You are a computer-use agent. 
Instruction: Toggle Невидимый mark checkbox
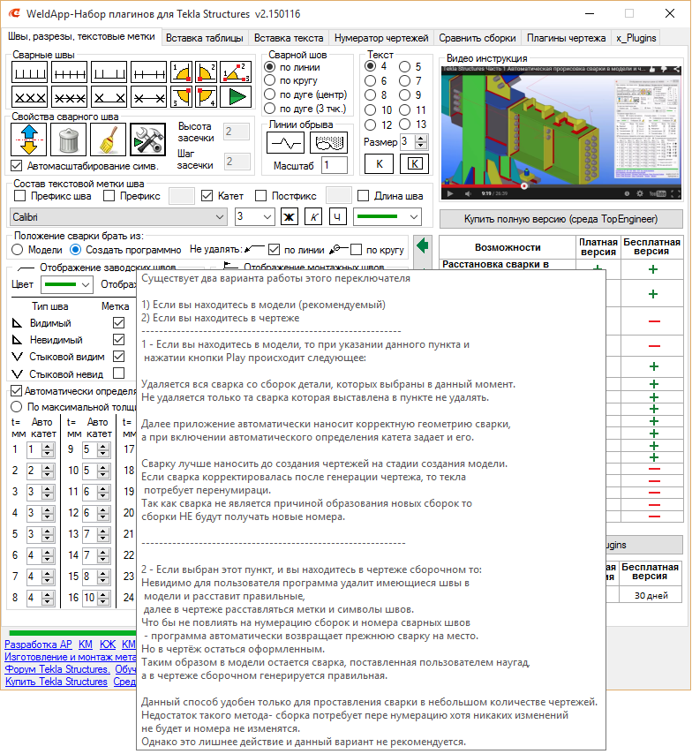[x=119, y=340]
